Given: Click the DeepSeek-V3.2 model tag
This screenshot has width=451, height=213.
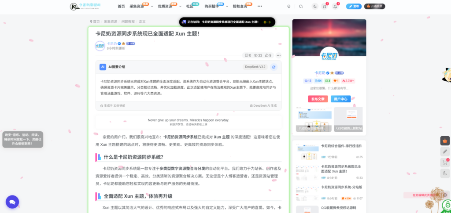Looking at the screenshot, I should pos(255,67).
